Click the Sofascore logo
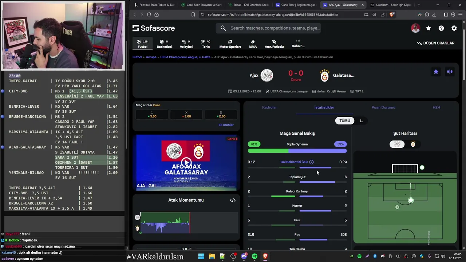Screen dimensions: 466x262 (x=154, y=28)
